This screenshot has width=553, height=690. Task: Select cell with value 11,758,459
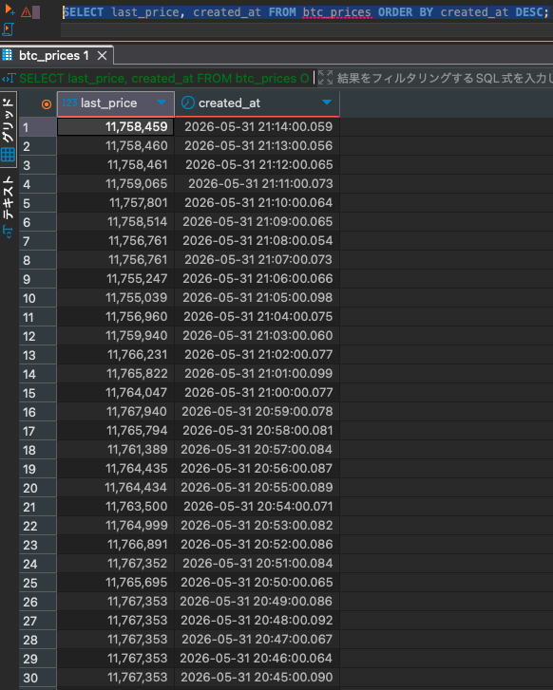[116, 127]
